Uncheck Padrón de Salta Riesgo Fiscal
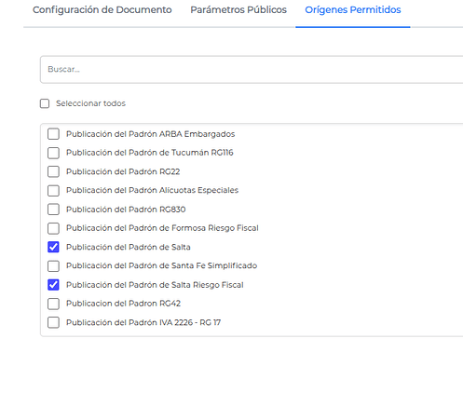Screen dimensions: 463x420 pyautogui.click(x=53, y=285)
